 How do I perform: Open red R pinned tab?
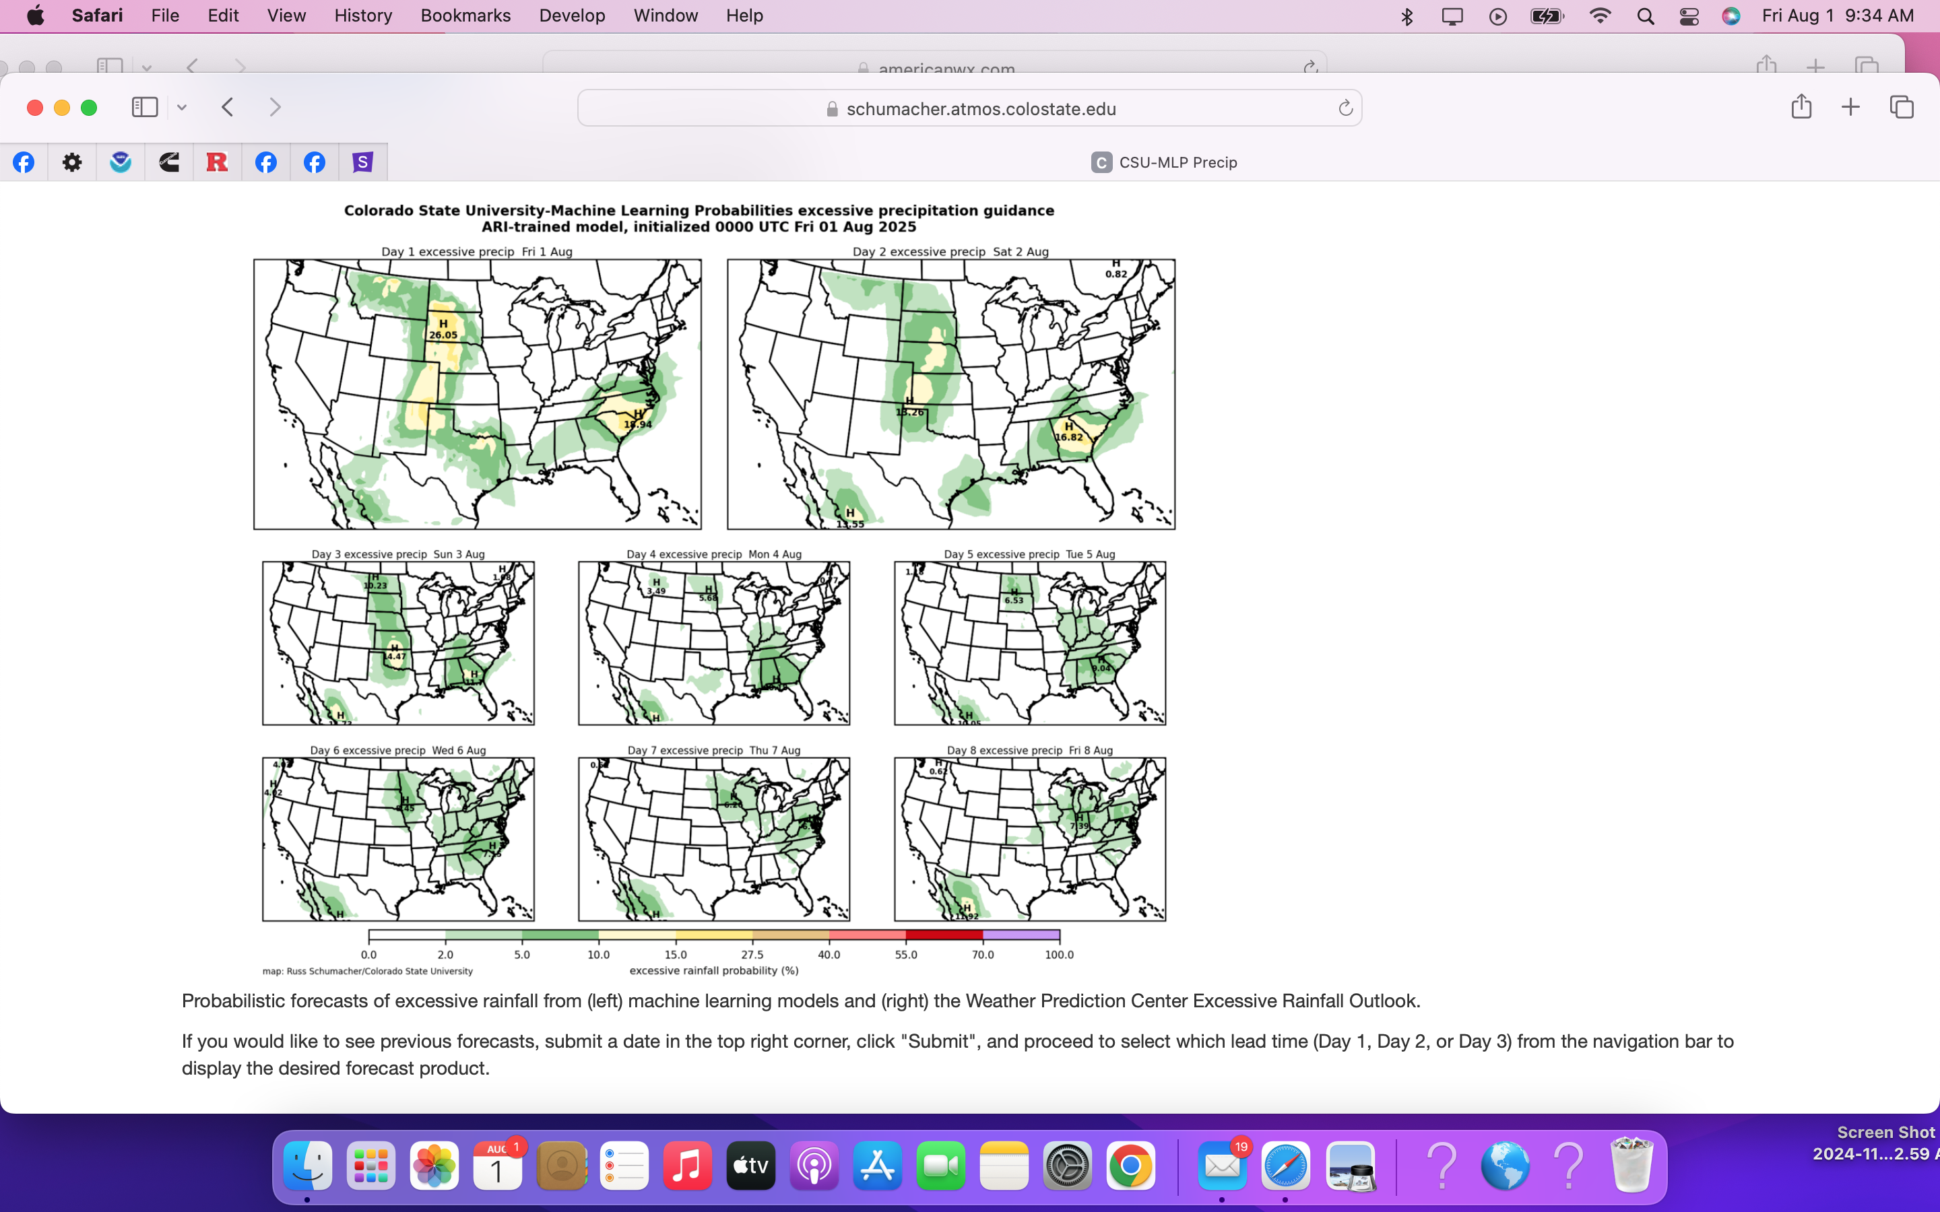coord(218,163)
